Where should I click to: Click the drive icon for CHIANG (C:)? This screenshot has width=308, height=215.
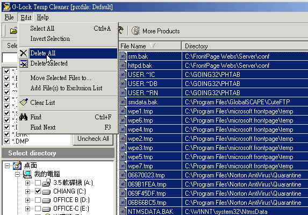[x=46, y=192]
